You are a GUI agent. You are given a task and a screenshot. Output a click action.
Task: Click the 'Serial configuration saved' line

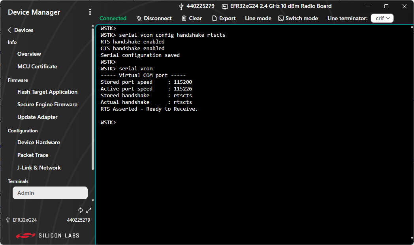[140, 55]
